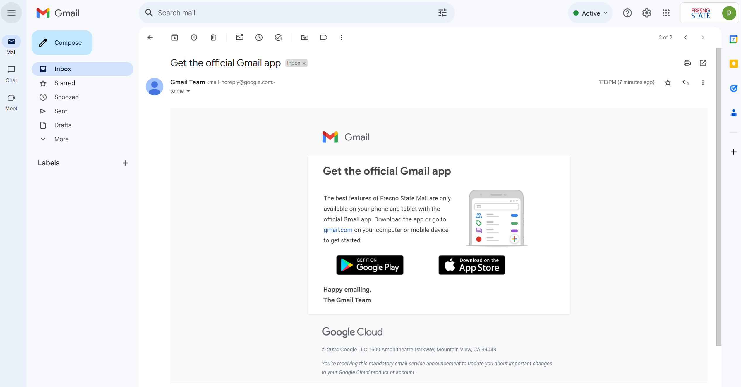
Task: Click Get it on Google Play badge
Action: click(370, 265)
